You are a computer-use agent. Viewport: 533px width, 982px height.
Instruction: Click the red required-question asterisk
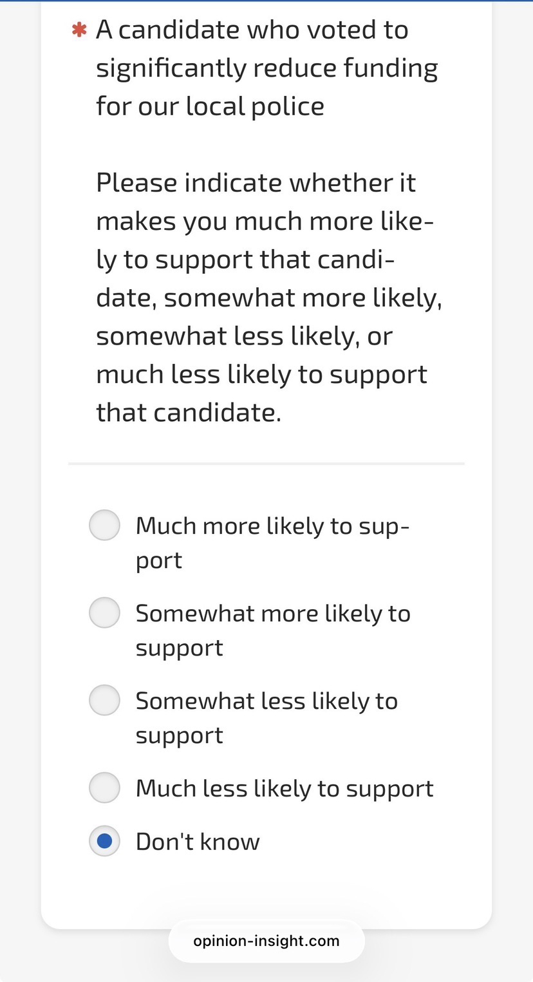(79, 30)
